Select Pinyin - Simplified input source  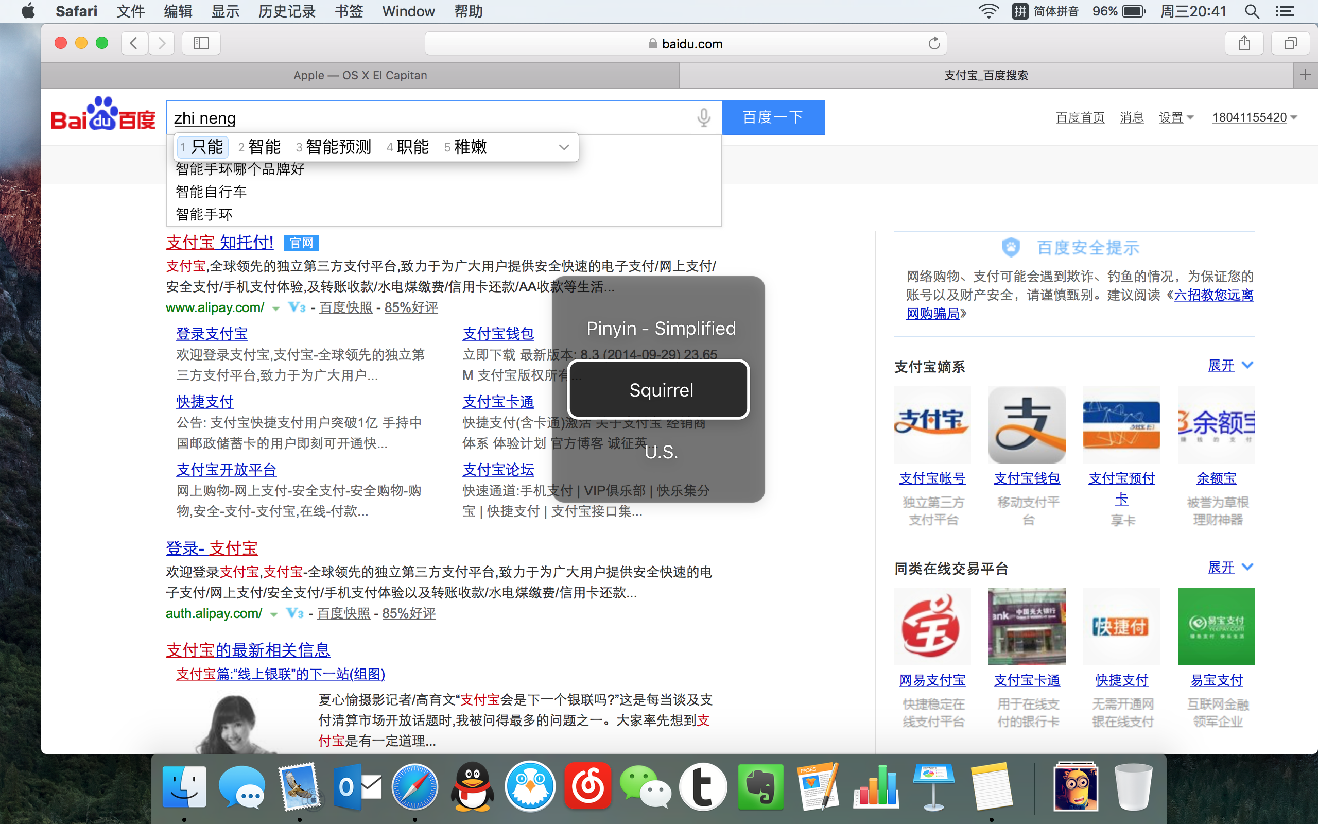(x=661, y=328)
